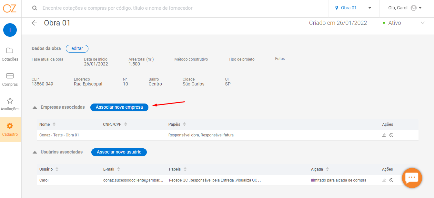Click the blue plus create button
Image resolution: width=434 pixels, height=198 pixels.
[x=10, y=30]
